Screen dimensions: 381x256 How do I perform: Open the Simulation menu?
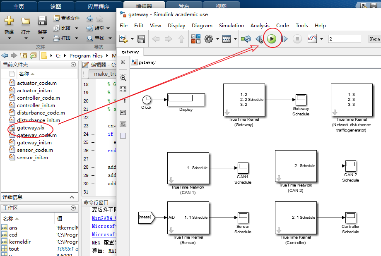pos(231,26)
